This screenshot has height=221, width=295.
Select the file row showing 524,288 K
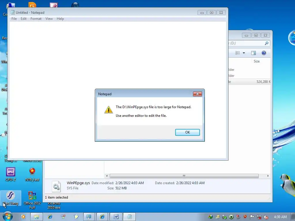[x=249, y=81]
